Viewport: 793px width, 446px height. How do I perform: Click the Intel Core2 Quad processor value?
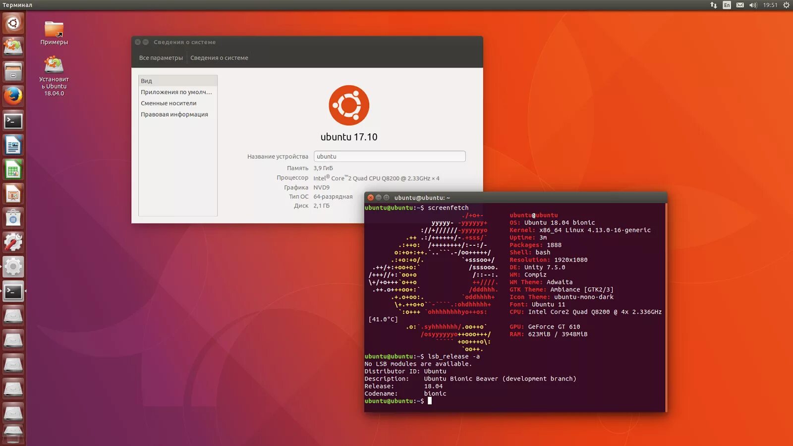point(376,178)
